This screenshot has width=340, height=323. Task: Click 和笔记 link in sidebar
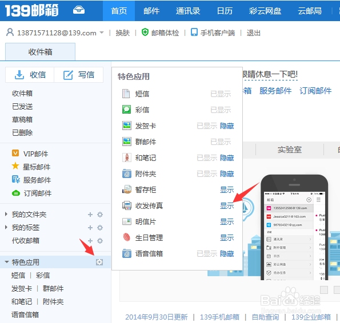(x=22, y=301)
